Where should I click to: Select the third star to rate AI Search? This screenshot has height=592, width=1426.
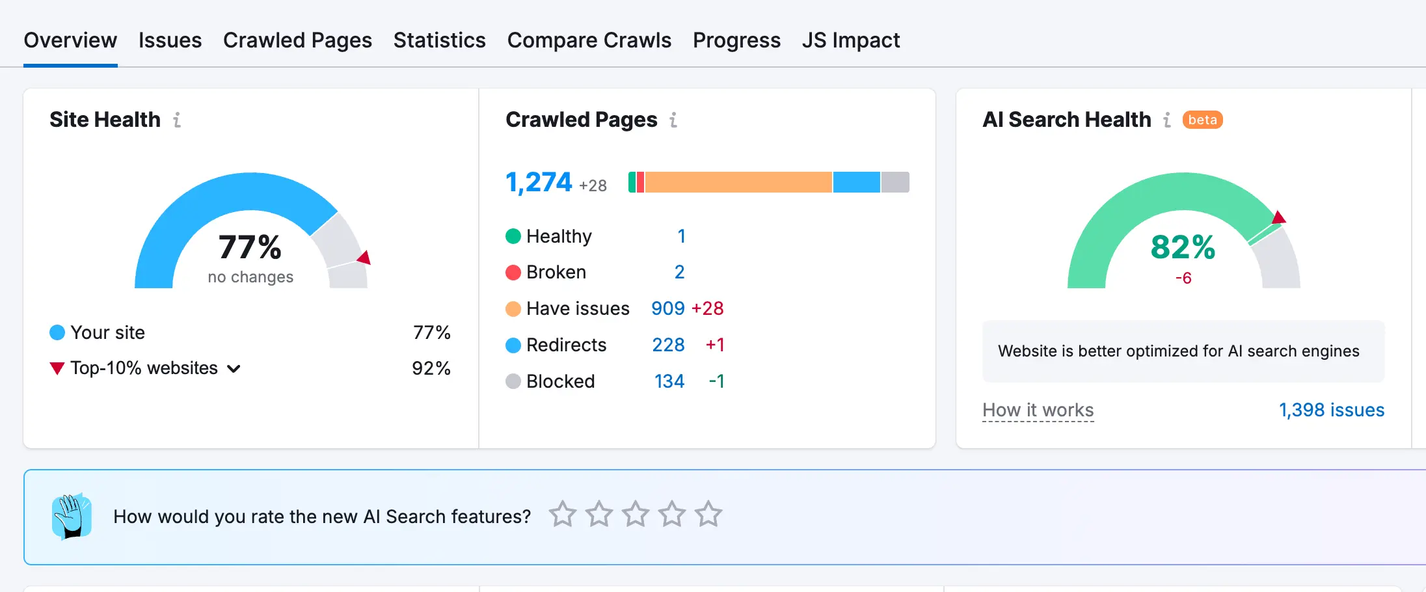tap(636, 514)
